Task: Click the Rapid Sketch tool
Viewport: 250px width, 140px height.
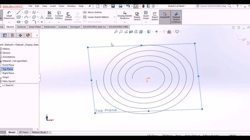Action: 155,16
